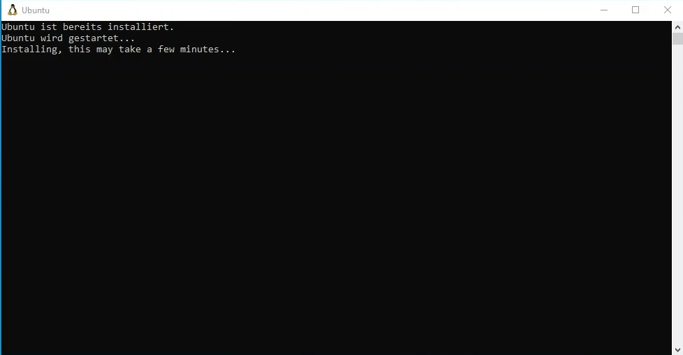
Task: Click the word "take" in the third line
Action: tap(130, 49)
